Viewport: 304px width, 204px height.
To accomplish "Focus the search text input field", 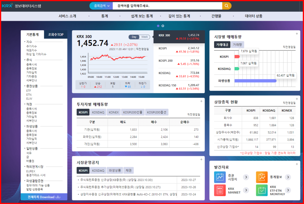I will [x=167, y=6].
